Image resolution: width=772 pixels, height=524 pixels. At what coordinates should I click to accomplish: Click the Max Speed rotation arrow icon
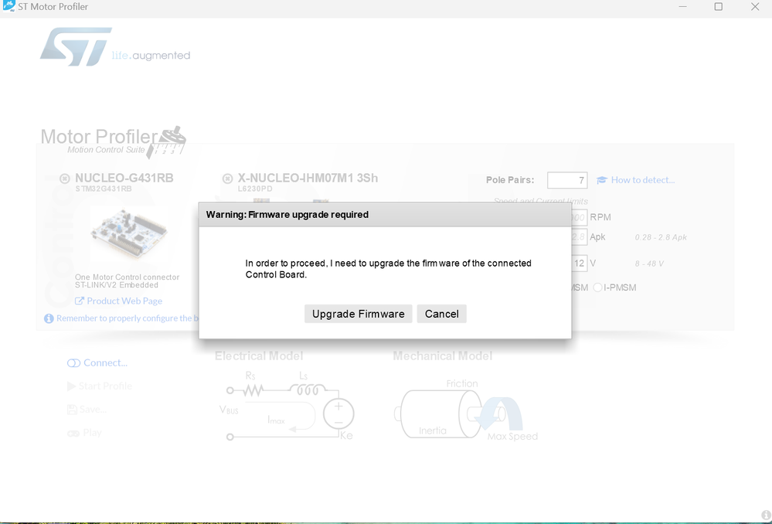(498, 415)
